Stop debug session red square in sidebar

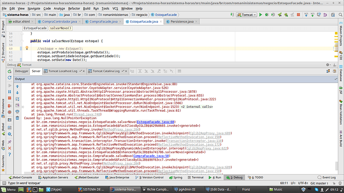pyautogui.click(x=9, y=98)
